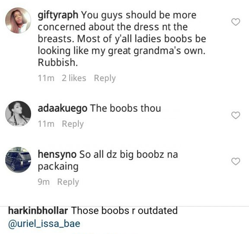Reply to giftyraph's comment
The height and width of the screenshot is (234, 249).
pyautogui.click(x=105, y=78)
